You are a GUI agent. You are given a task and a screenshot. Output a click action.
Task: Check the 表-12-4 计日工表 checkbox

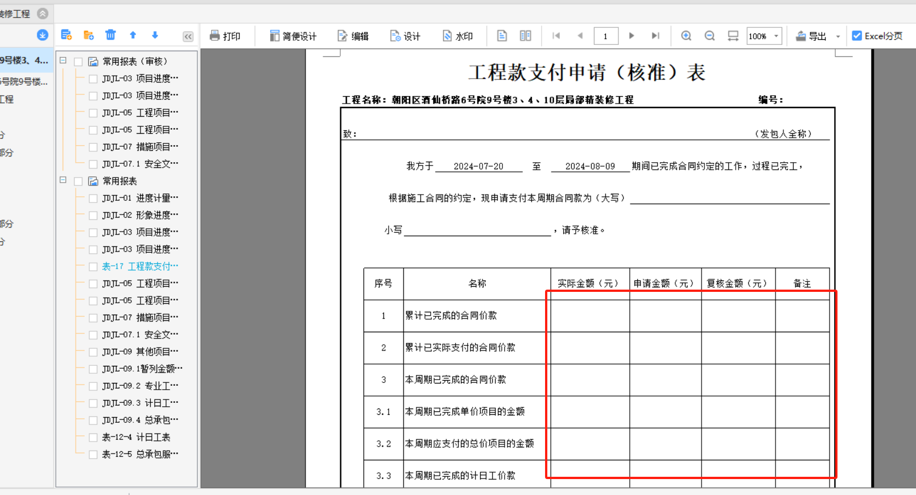[x=93, y=437]
